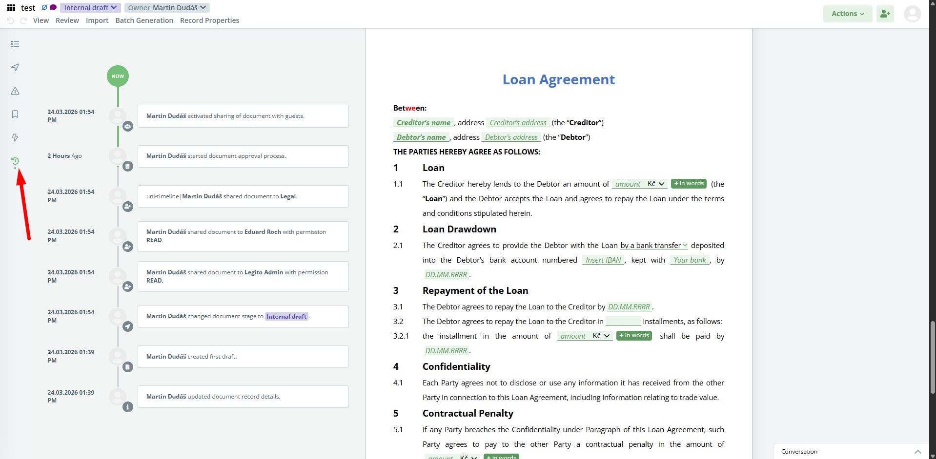Click '+ in words' button in clause 1.1
936x459 pixels.
point(689,184)
